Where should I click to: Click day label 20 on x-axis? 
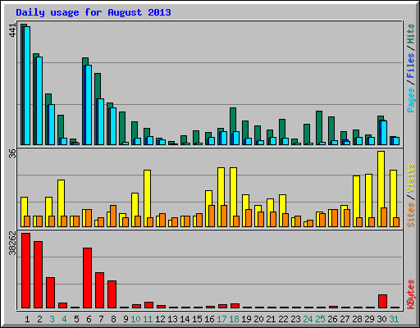point(258,319)
